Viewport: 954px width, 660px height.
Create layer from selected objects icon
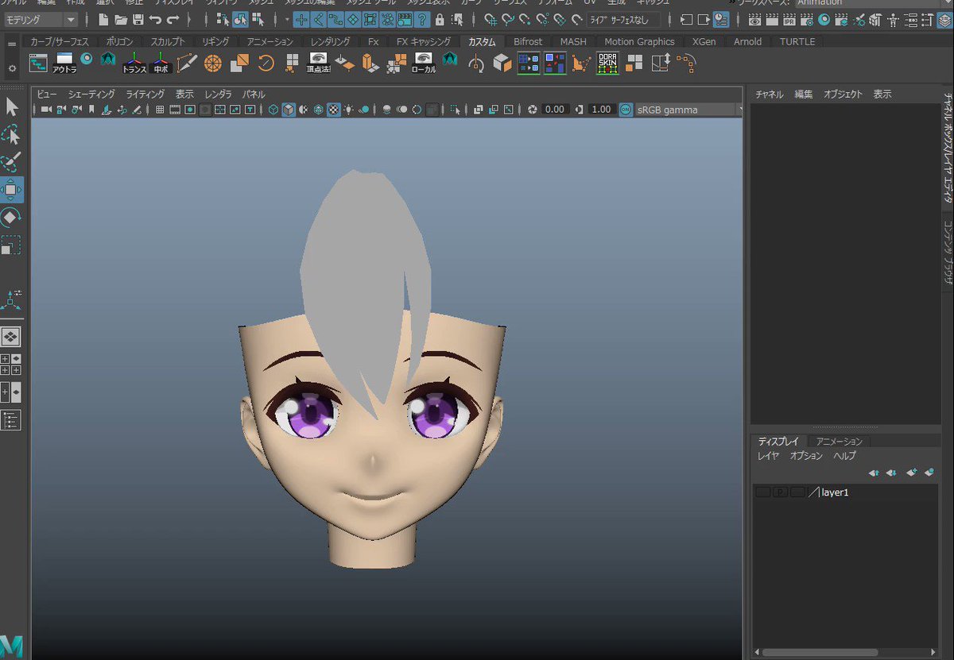(x=929, y=473)
